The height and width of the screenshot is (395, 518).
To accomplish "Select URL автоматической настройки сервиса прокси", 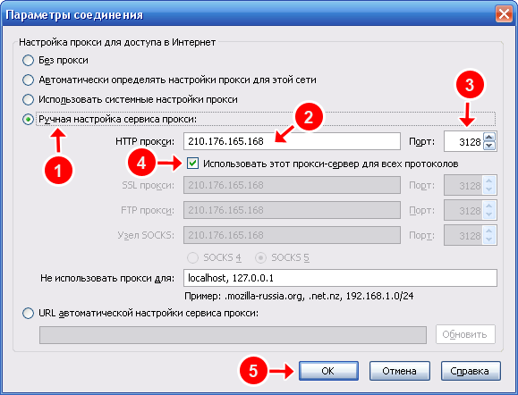I will point(28,313).
